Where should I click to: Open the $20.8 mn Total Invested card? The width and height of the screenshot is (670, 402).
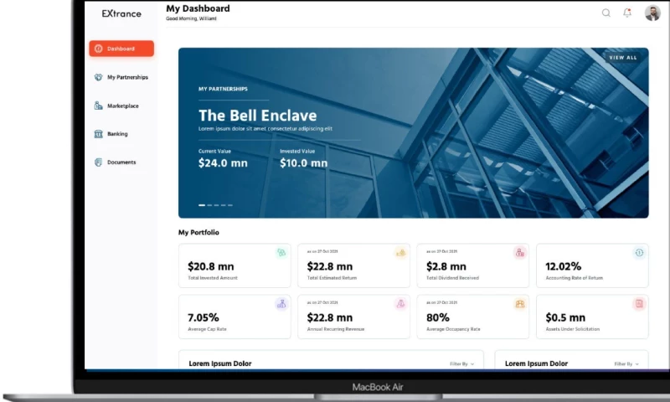pyautogui.click(x=234, y=265)
